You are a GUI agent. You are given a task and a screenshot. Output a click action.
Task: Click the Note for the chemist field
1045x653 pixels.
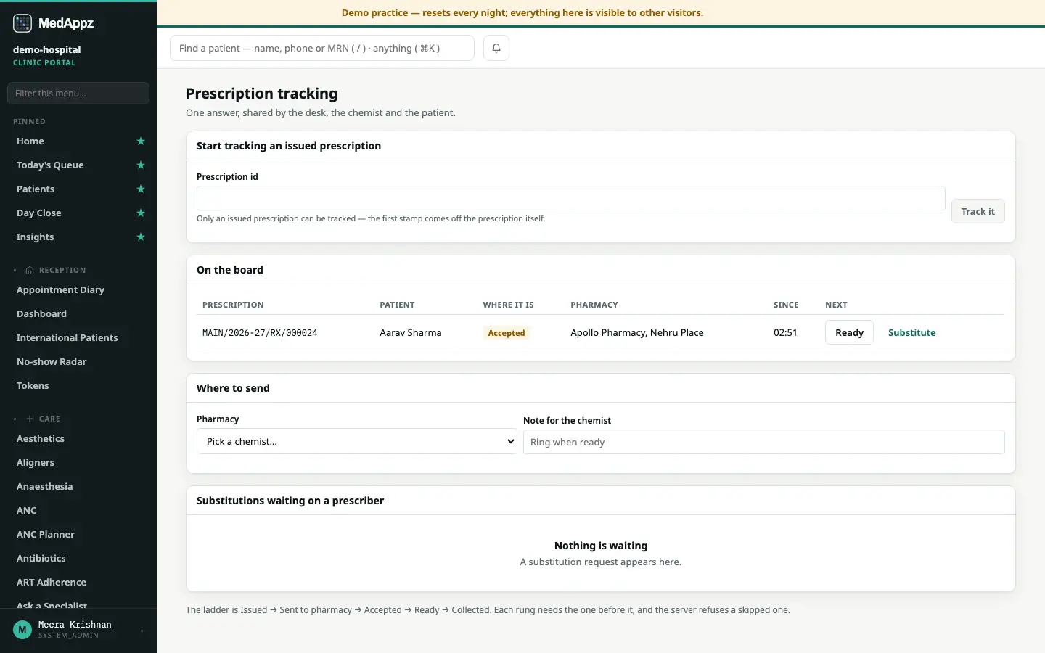coord(763,442)
